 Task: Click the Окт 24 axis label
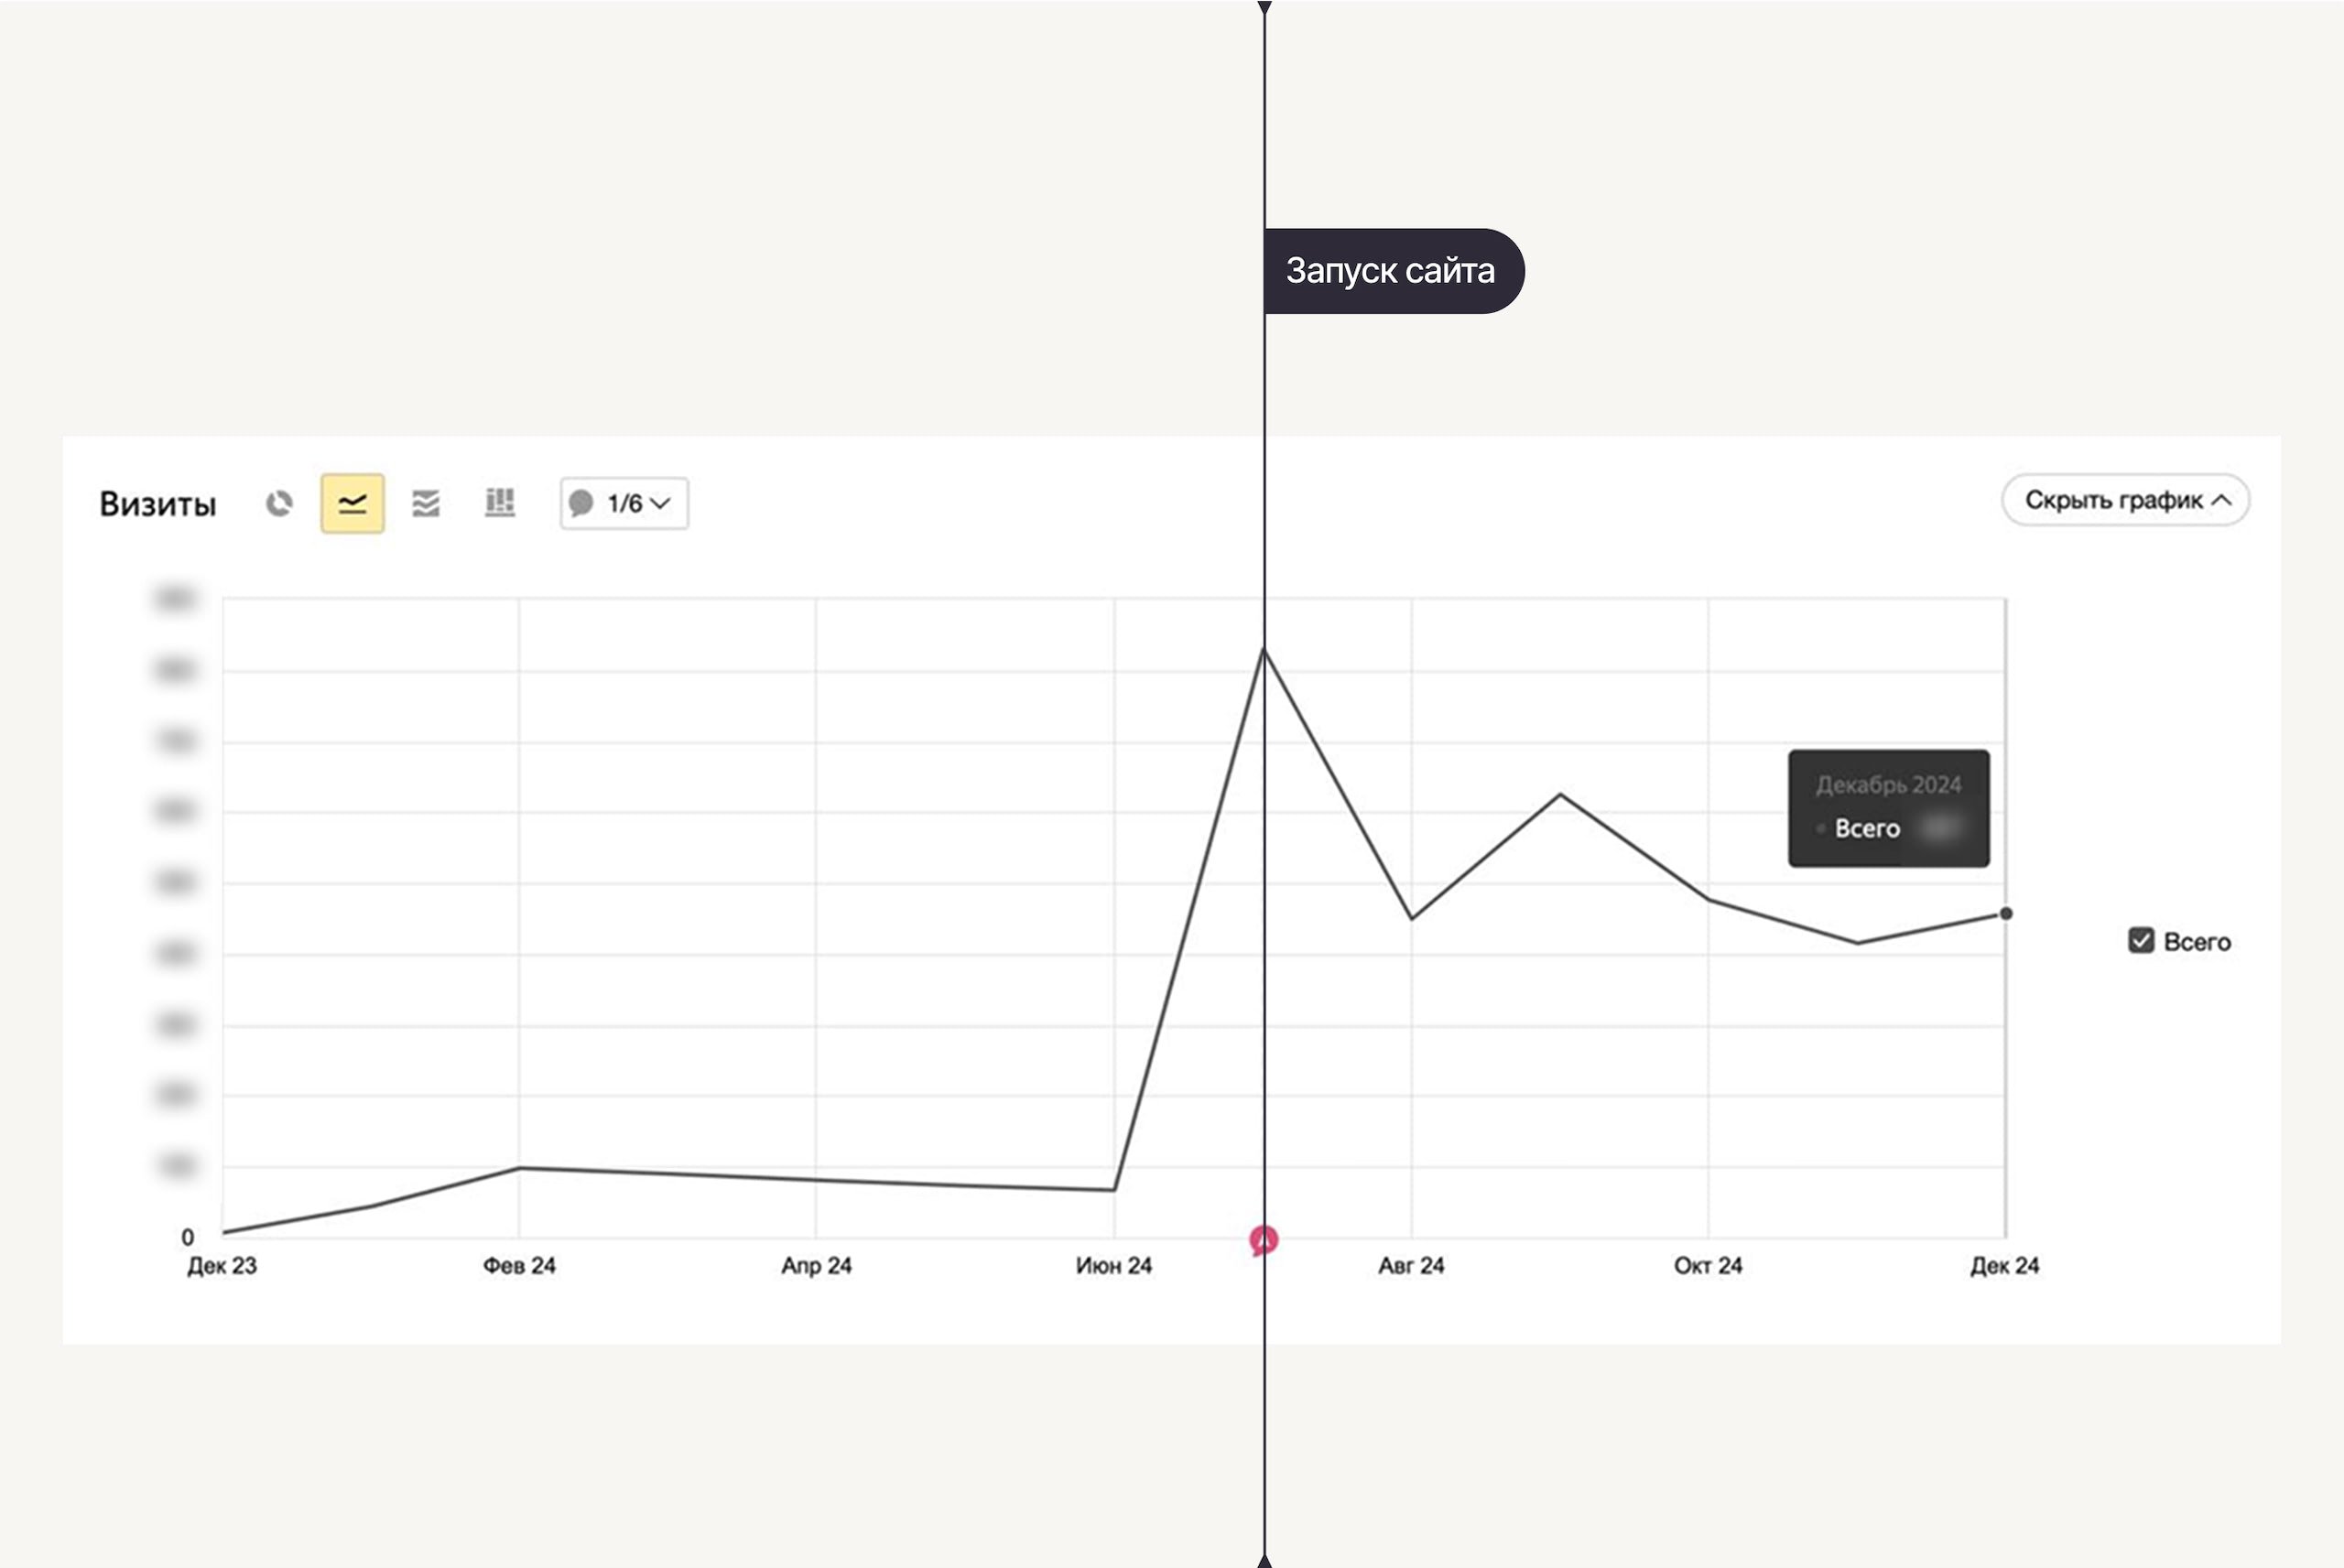coord(1708,1266)
